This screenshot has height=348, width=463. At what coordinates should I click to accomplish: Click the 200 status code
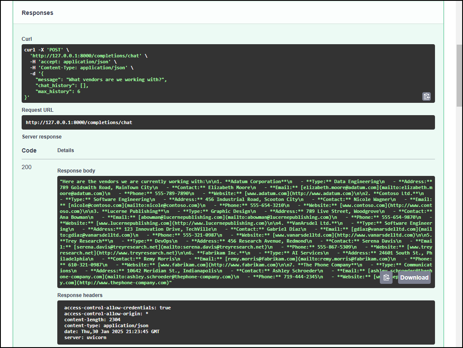27,167
